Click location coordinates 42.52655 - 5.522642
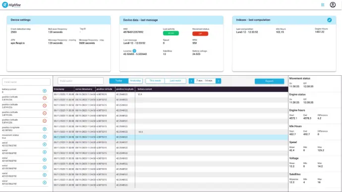The image size is (342, 192). (135, 54)
